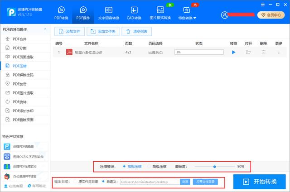The image size is (290, 192).
Task: Open output folder icon in file row
Action: [x=248, y=53]
